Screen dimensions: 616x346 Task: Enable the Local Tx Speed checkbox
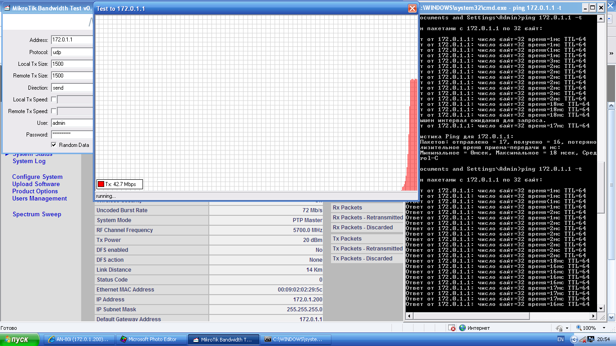(x=54, y=99)
